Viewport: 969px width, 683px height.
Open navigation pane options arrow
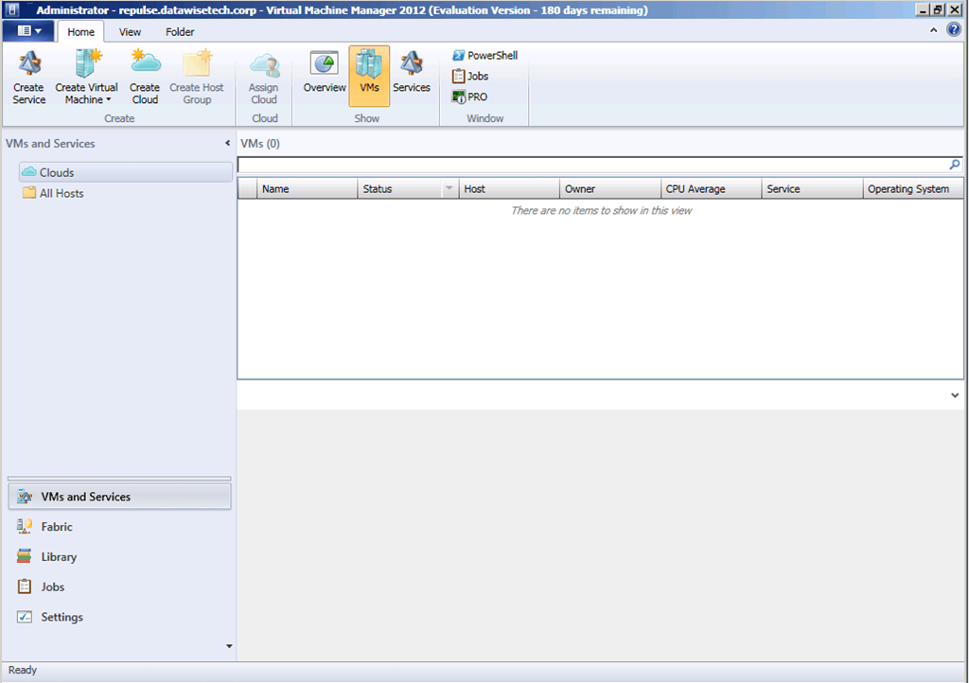[229, 646]
